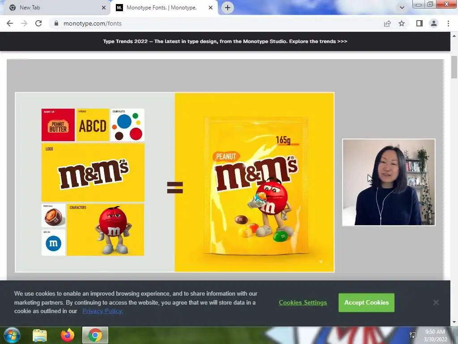This screenshot has height=344, width=458.
Task: Open the Windows Start menu
Action: [x=12, y=335]
